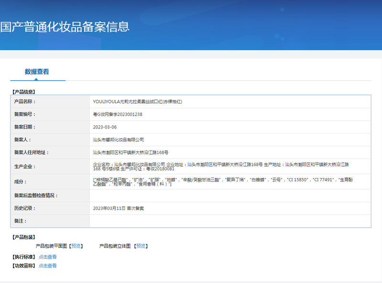Open 点击查看 next to 执行标准
382x283 pixels.
coord(47,257)
